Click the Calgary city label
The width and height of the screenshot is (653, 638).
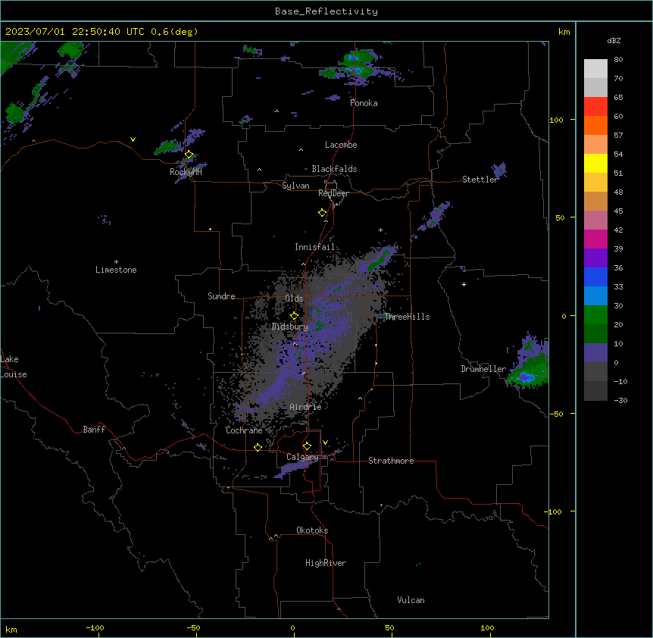302,457
